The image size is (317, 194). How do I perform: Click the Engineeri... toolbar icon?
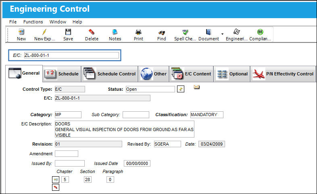coord(236,32)
